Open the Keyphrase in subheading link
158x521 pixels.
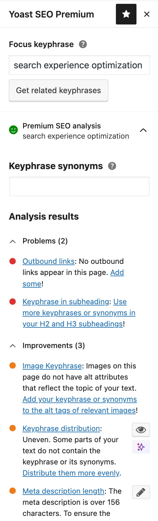click(66, 302)
